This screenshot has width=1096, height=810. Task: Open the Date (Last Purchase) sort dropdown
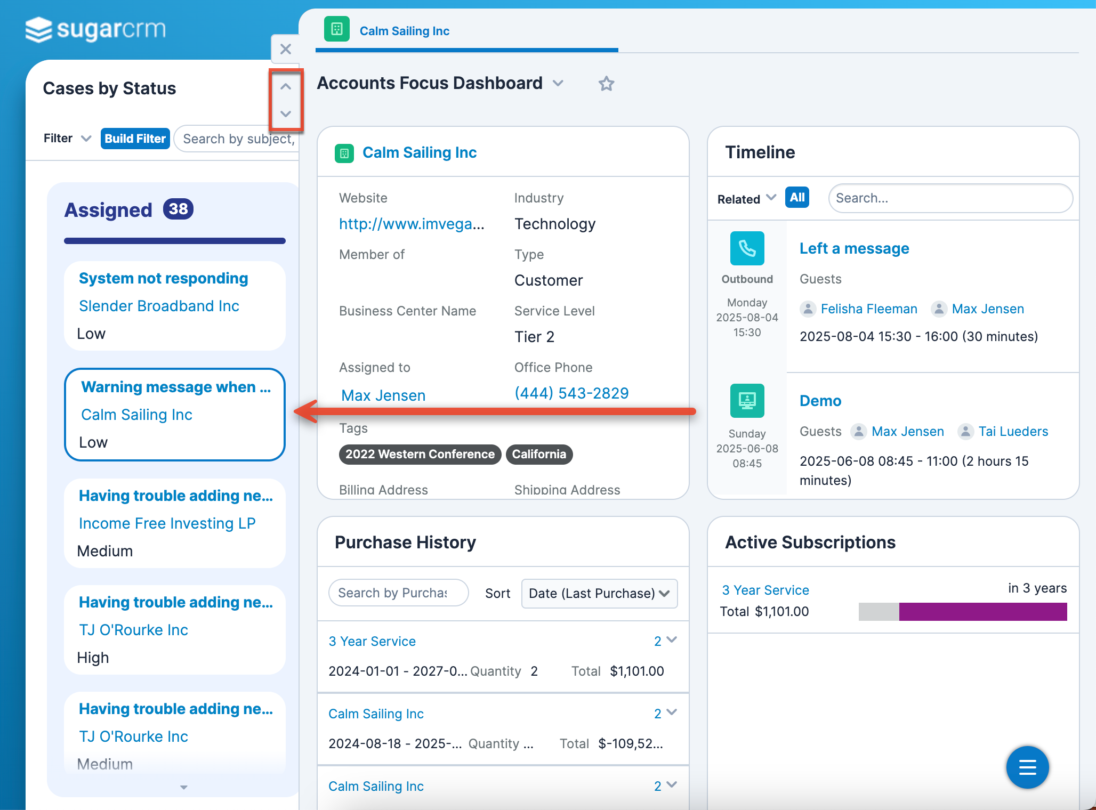[599, 593]
